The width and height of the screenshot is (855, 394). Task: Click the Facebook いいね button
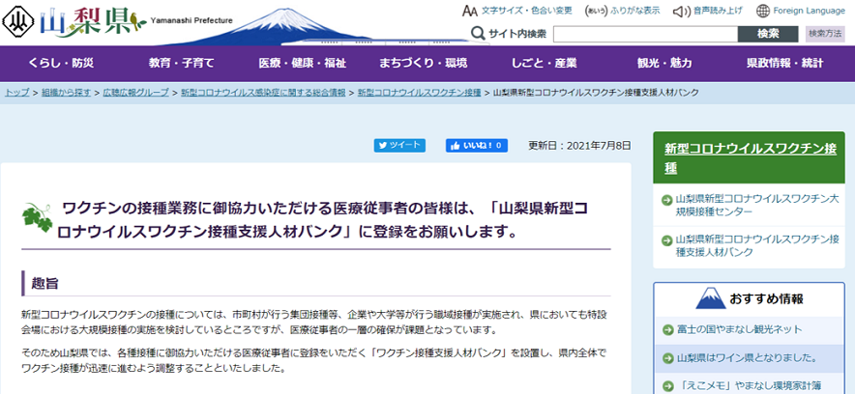click(x=477, y=145)
